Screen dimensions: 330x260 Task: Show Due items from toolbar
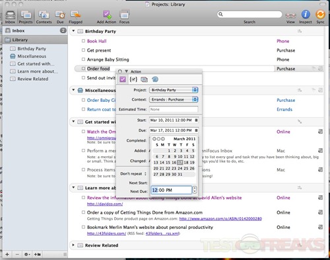[60, 17]
